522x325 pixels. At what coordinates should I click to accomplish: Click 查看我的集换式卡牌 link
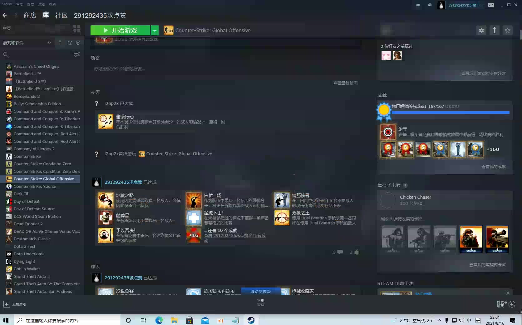click(x=488, y=265)
